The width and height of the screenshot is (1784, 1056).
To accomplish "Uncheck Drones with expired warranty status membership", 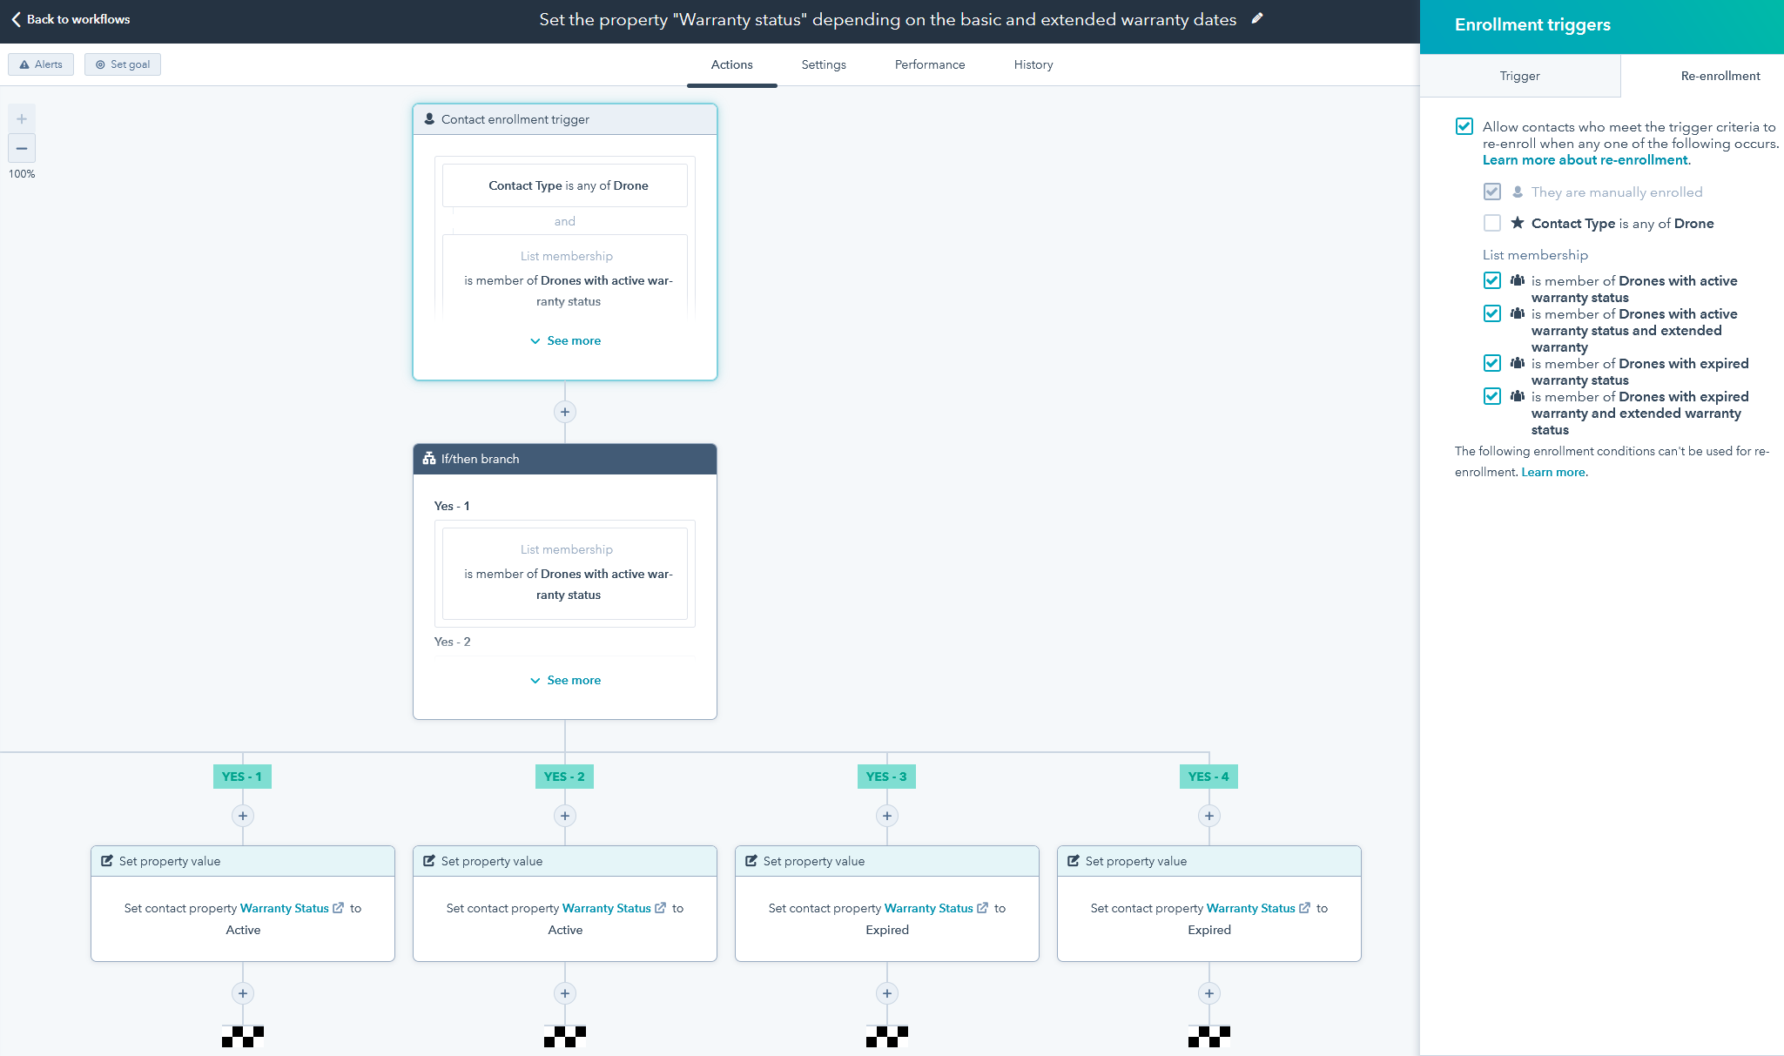I will click(x=1492, y=363).
